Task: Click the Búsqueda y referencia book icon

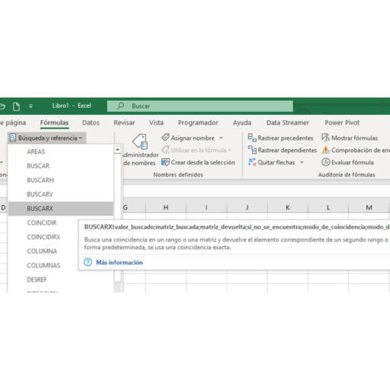Action: 12,138
